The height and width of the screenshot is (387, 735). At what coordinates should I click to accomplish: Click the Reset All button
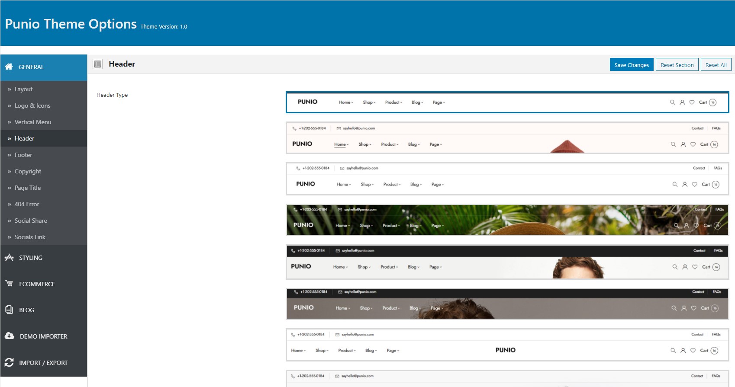716,65
